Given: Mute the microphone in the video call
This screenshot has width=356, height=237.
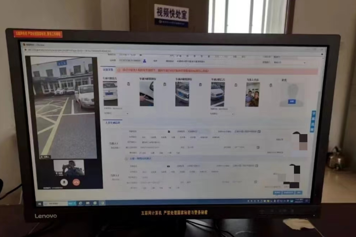Looking at the screenshot, I should pyautogui.click(x=64, y=182).
